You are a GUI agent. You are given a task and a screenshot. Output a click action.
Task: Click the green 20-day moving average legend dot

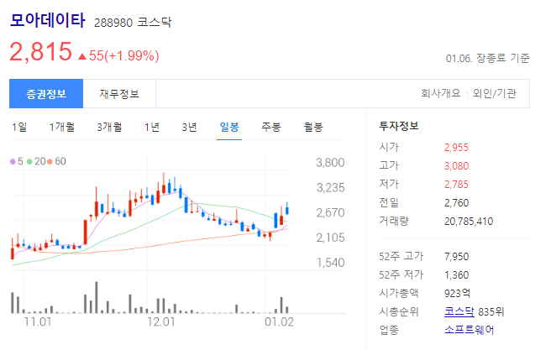pyautogui.click(x=29, y=161)
